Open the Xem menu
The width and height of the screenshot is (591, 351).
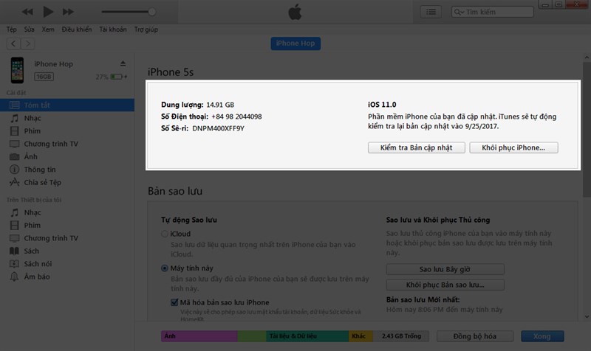point(48,29)
